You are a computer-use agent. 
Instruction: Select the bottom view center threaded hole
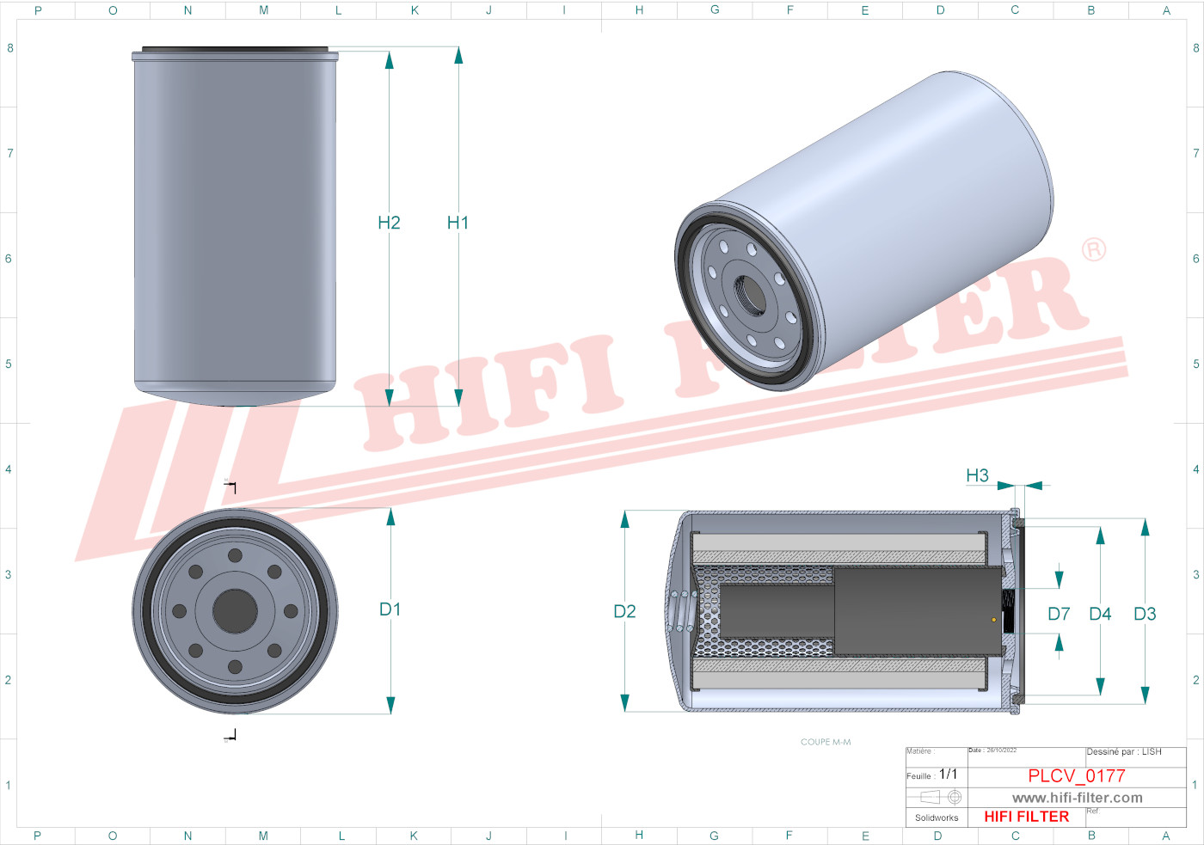235,611
